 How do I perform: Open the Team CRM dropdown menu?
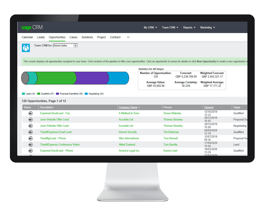[x=170, y=27]
